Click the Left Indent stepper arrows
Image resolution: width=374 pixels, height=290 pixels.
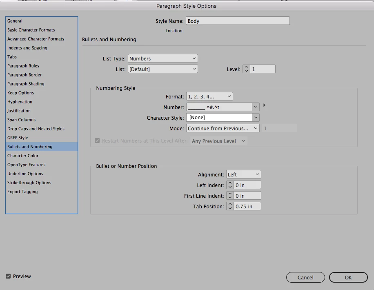pyautogui.click(x=230, y=185)
